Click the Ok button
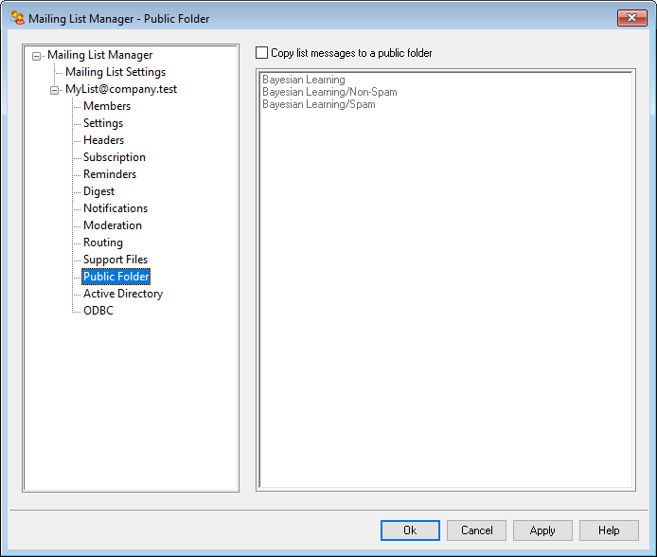The image size is (657, 557). 410,530
